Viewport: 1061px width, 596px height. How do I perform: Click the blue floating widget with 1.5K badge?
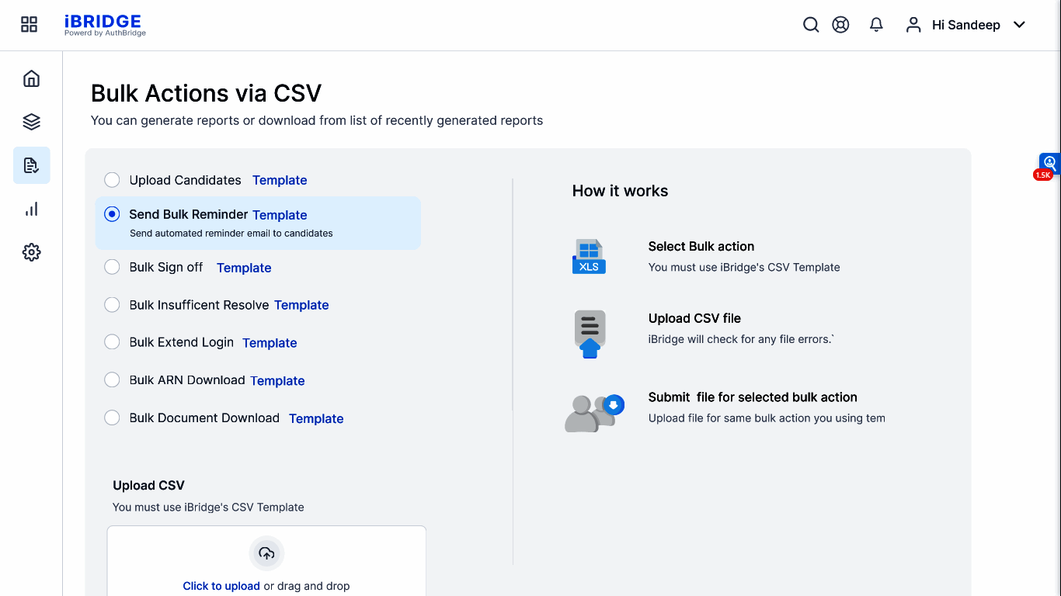pos(1049,164)
